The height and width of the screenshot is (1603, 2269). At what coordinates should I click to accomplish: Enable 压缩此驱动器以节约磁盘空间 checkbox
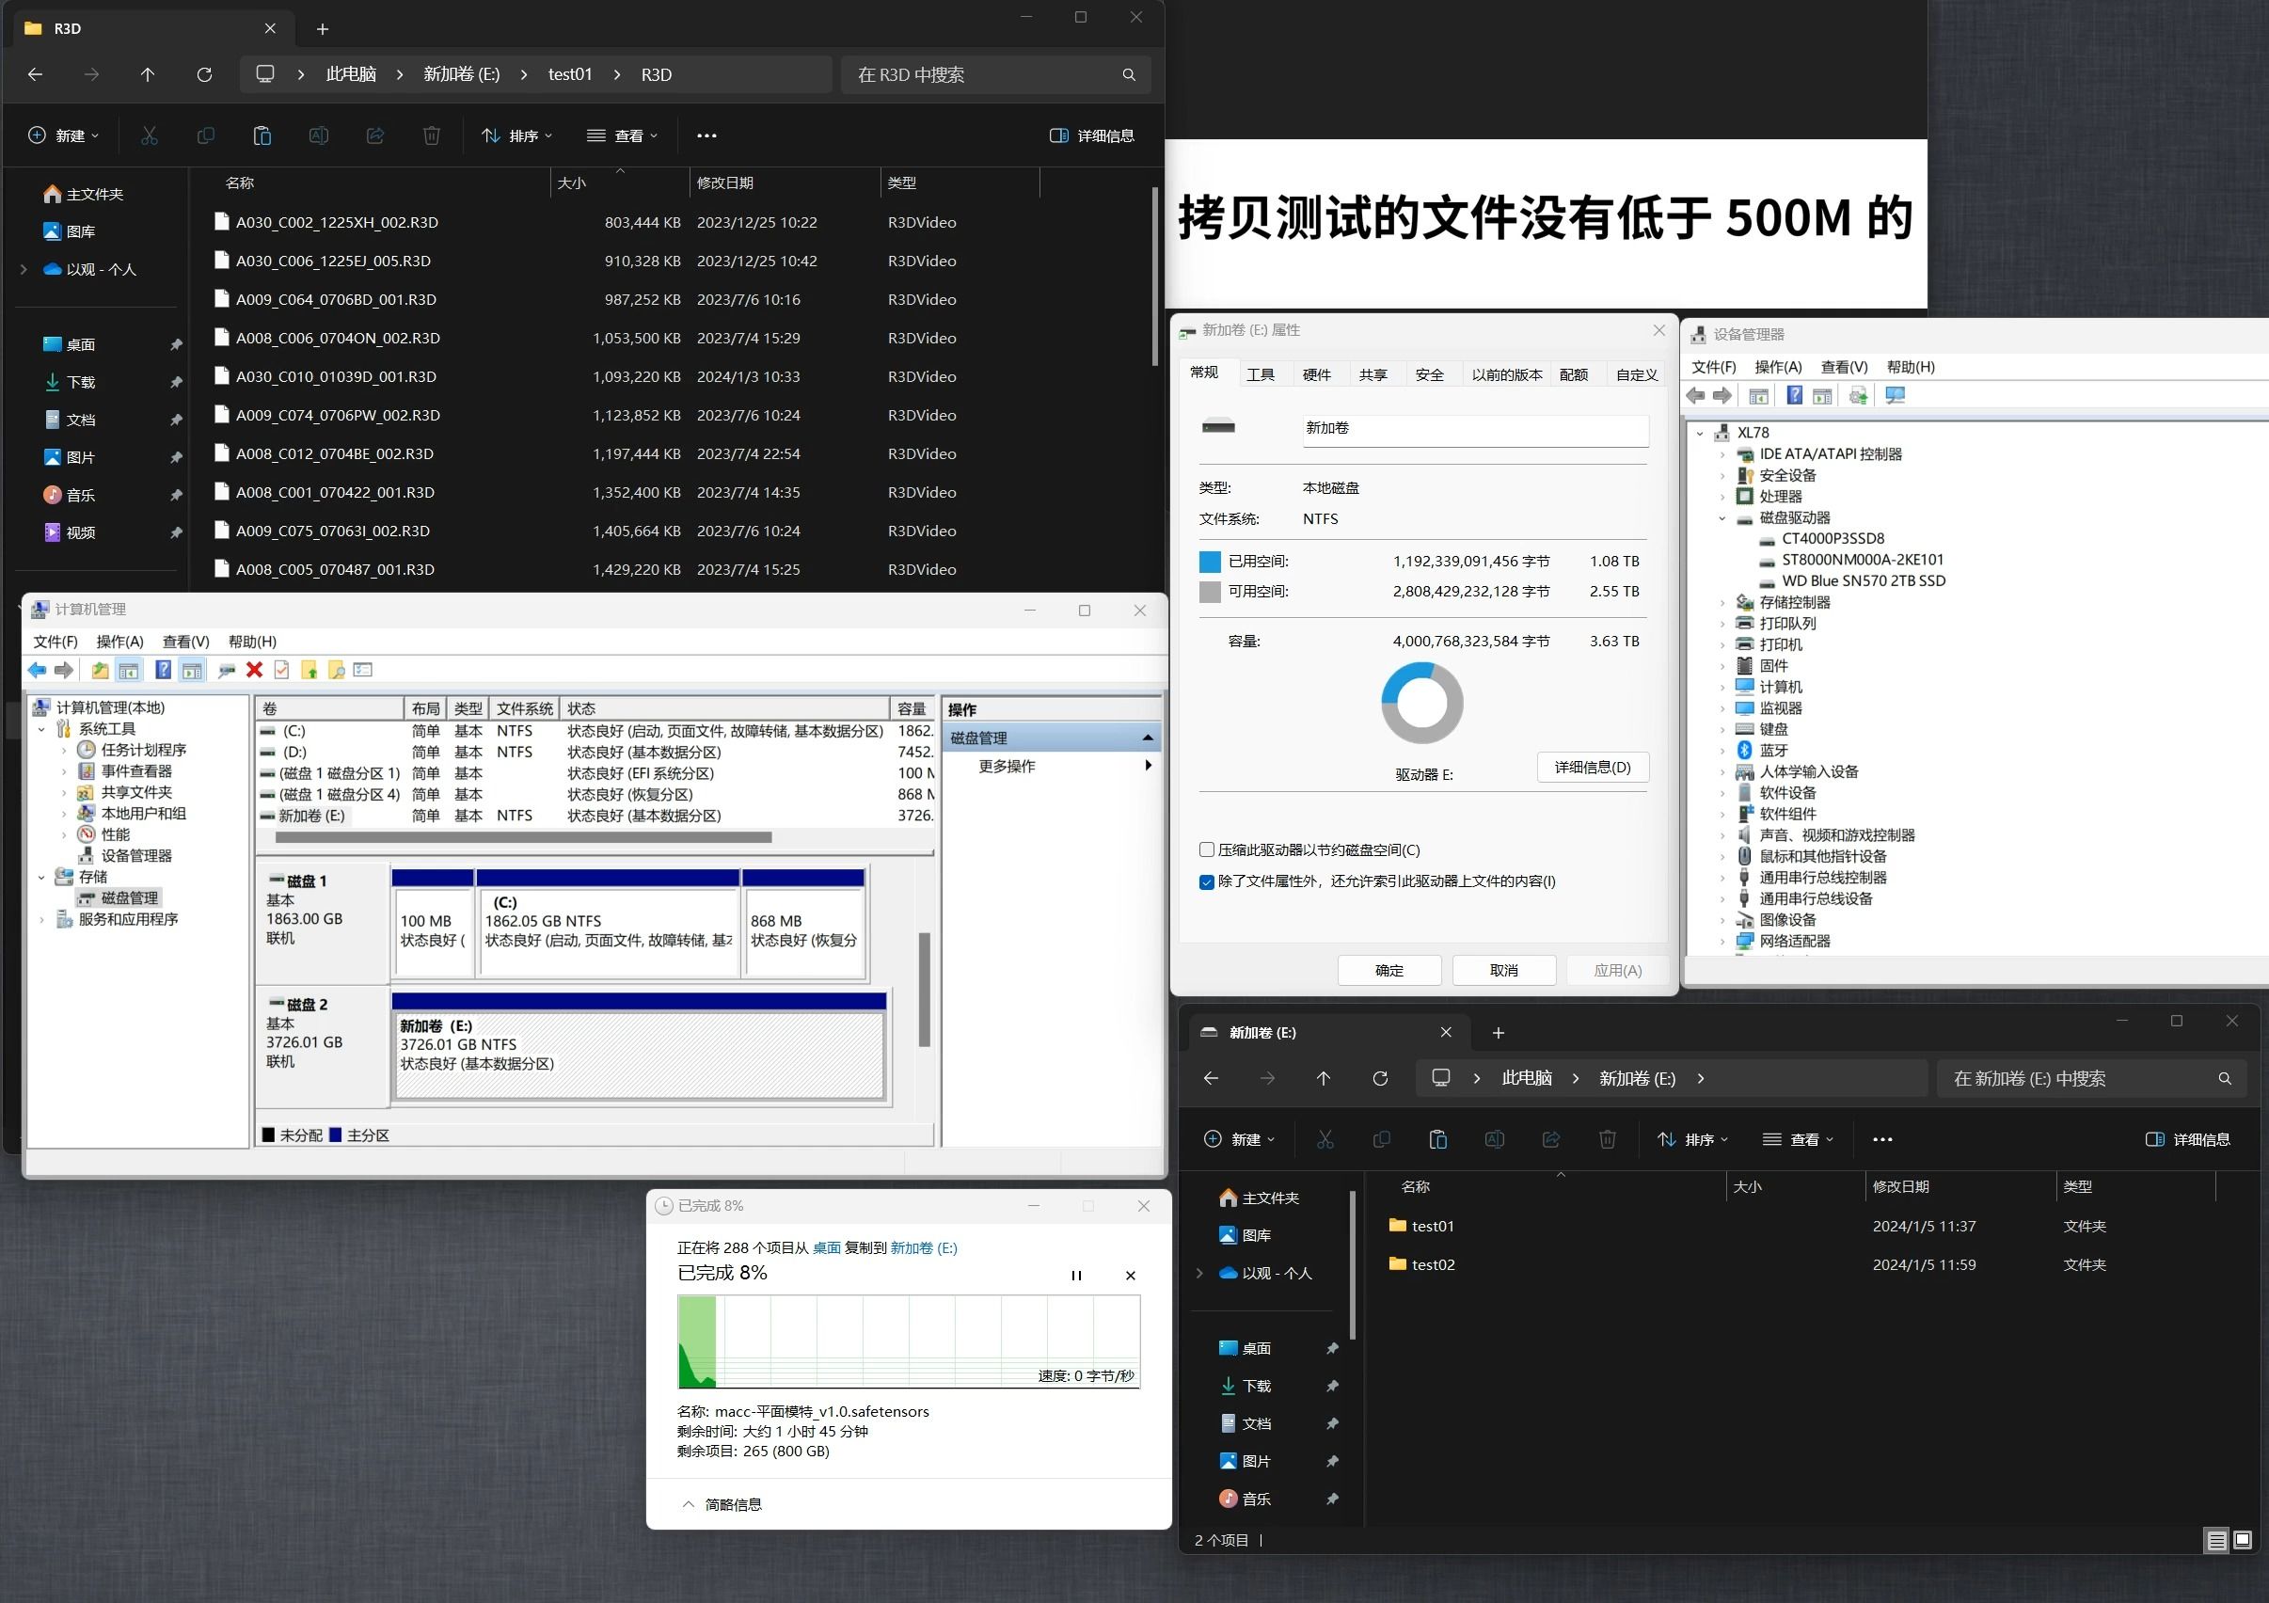coord(1207,849)
